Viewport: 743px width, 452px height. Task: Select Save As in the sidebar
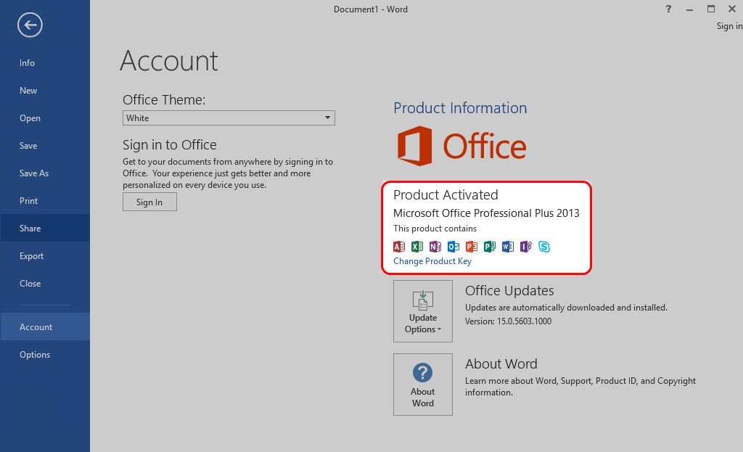coord(45,173)
